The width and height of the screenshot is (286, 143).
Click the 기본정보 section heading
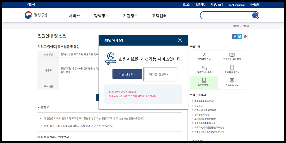coord(43,107)
